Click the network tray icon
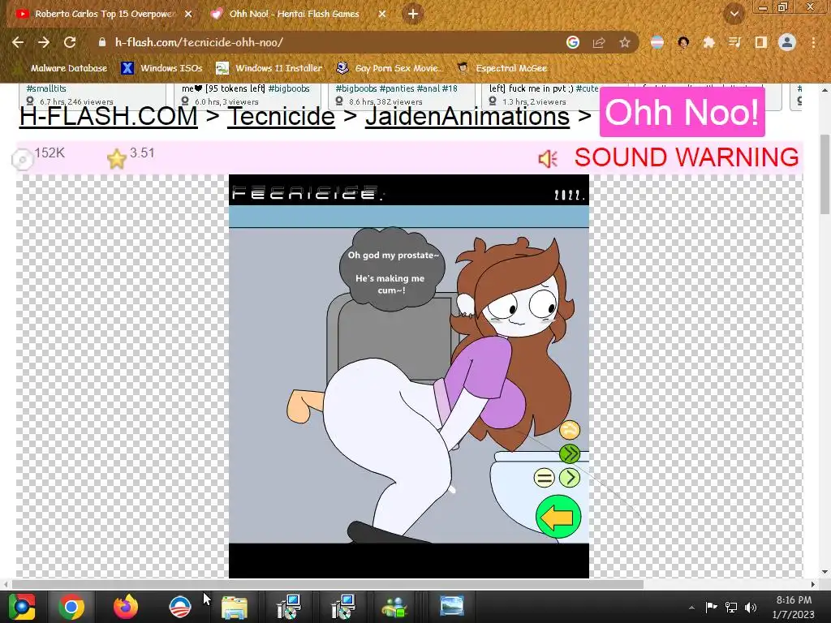This screenshot has width=831, height=623. [x=731, y=607]
